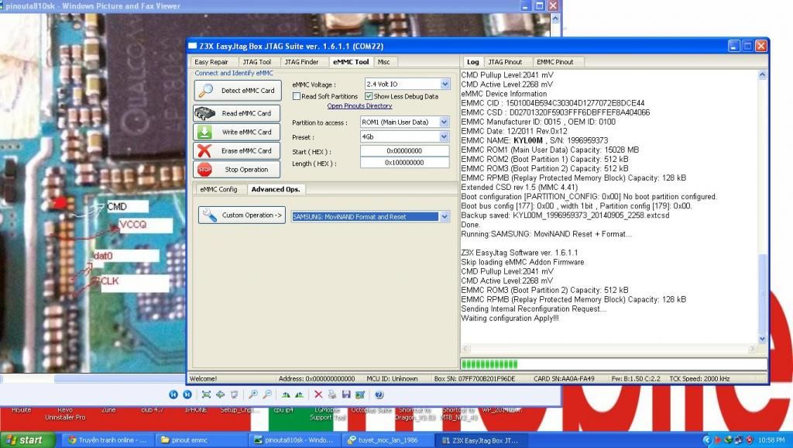This screenshot has height=448, width=793.
Task: Click log panel scroll up arrow
Action: click(x=762, y=75)
